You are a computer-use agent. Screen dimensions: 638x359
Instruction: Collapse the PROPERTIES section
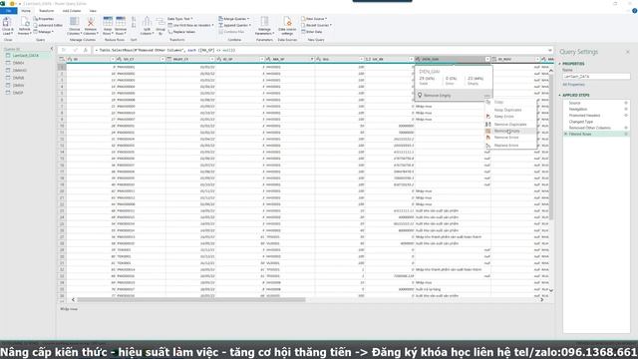tap(559, 64)
